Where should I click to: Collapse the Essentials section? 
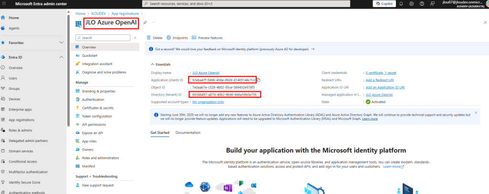pos(160,64)
